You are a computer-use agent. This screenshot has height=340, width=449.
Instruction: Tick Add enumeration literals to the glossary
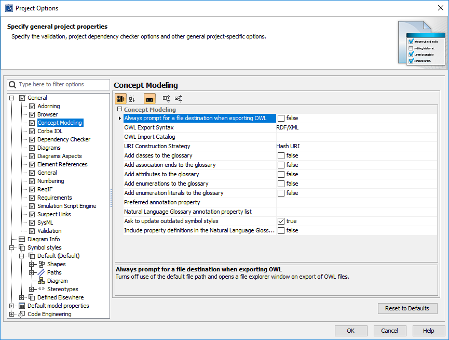tap(281, 193)
